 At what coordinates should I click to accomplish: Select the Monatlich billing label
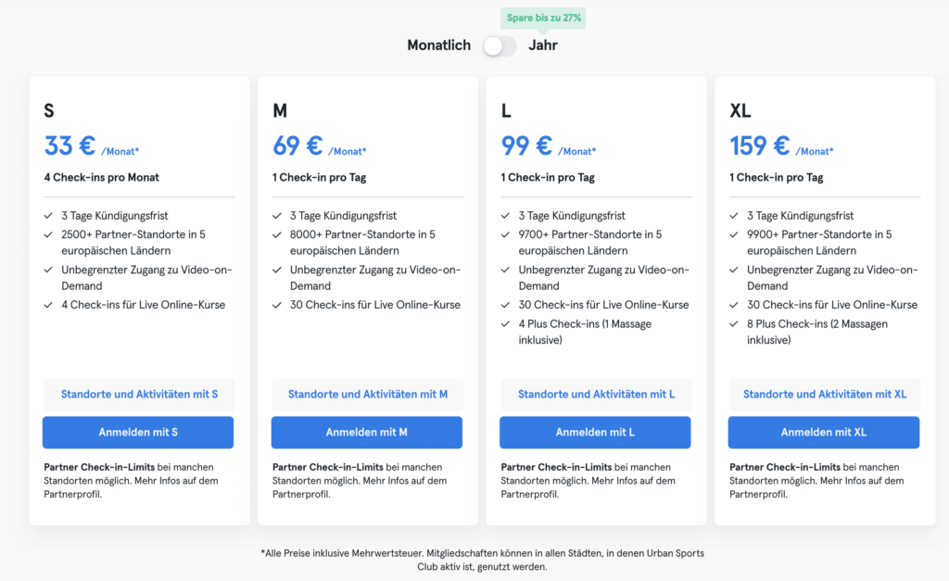tap(438, 45)
